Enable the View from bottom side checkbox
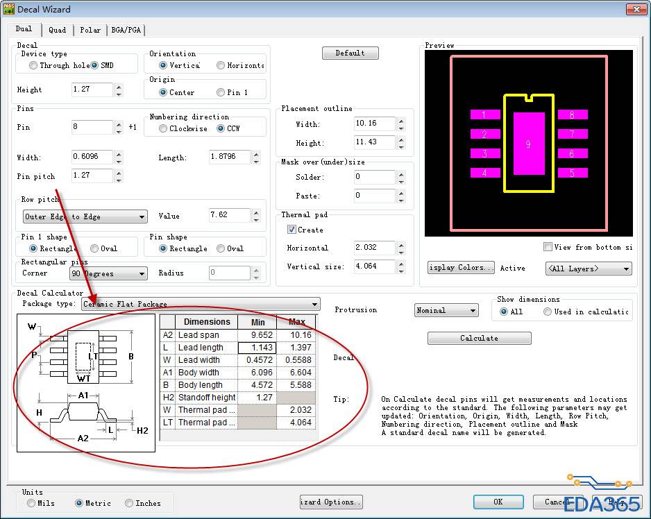Viewport: 651px width, 519px height. pos(548,247)
